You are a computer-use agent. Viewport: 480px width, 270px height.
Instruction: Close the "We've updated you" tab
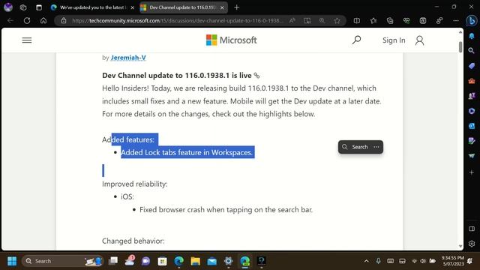pos(133,7)
